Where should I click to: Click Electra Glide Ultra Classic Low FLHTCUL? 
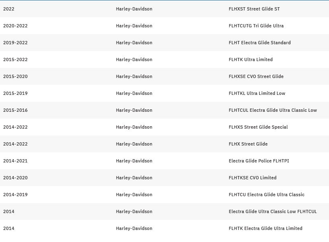(273, 211)
